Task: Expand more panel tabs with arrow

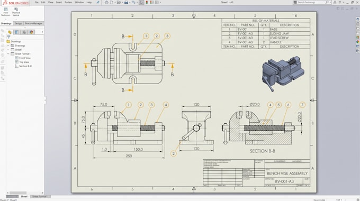Action: (x=42, y=32)
